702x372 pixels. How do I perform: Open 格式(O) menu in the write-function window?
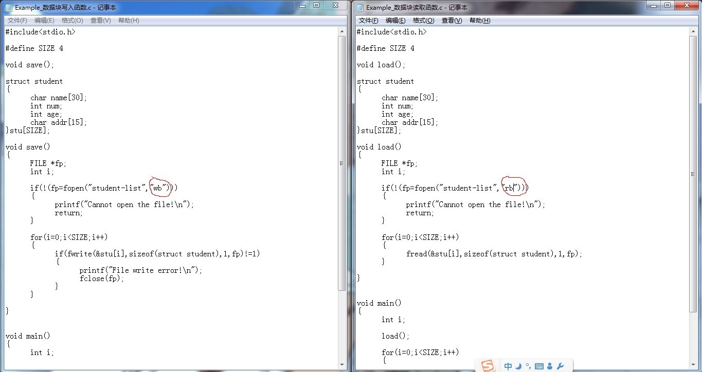[x=73, y=21]
